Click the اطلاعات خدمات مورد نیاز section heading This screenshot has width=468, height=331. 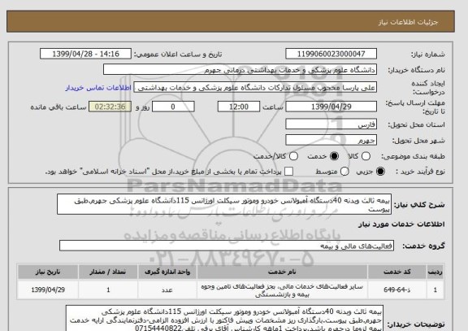coord(401,224)
